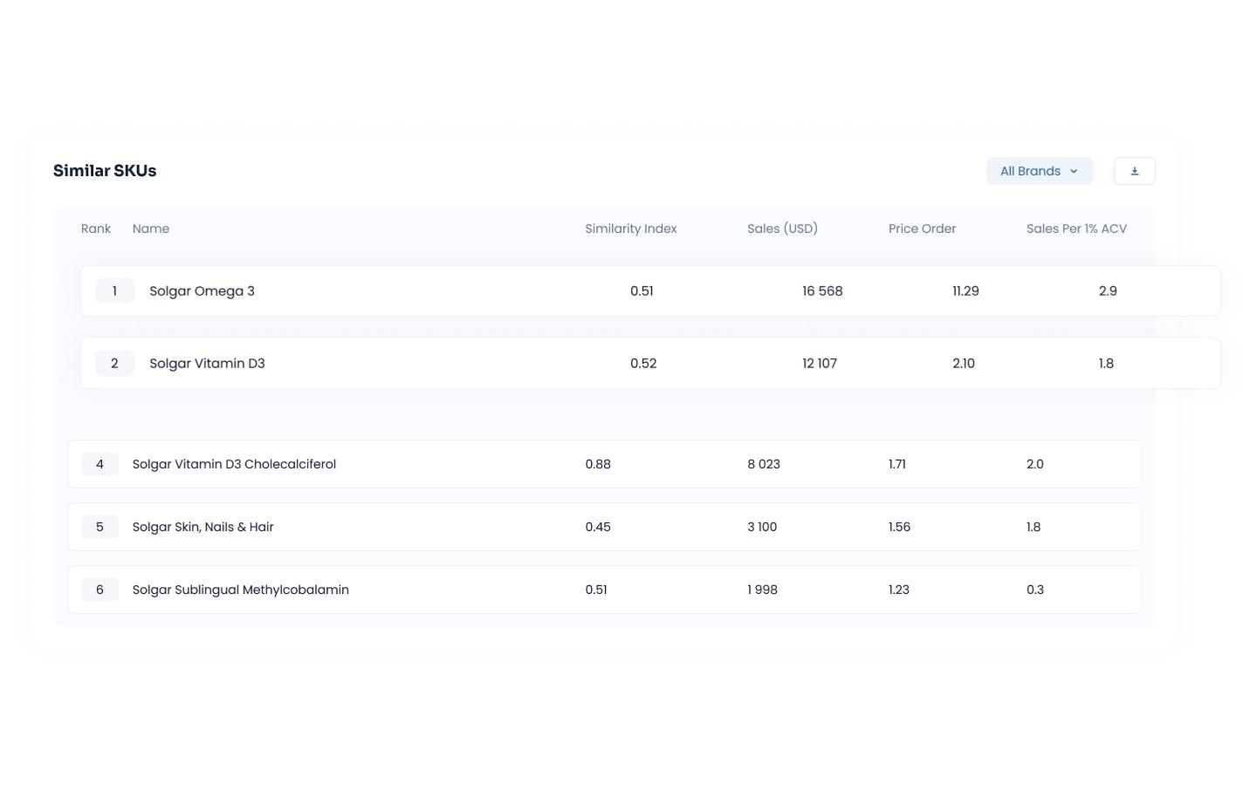This screenshot has height=785, width=1257.
Task: Click 1.8 in the Skin, Nails & Hair row
Action: click(x=1034, y=527)
